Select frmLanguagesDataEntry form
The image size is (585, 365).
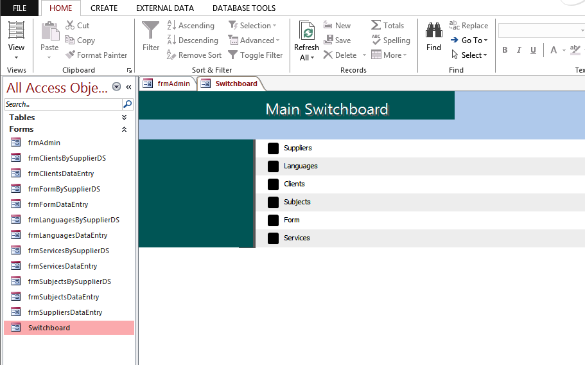tap(69, 235)
